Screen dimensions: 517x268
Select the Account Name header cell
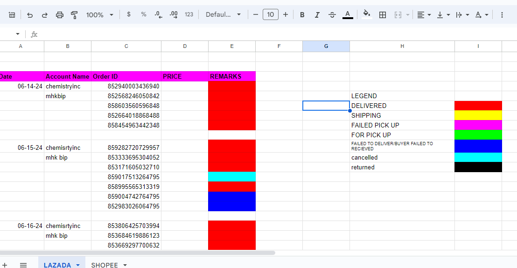(x=68, y=76)
